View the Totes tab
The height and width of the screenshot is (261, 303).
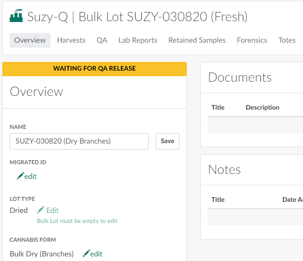(287, 40)
